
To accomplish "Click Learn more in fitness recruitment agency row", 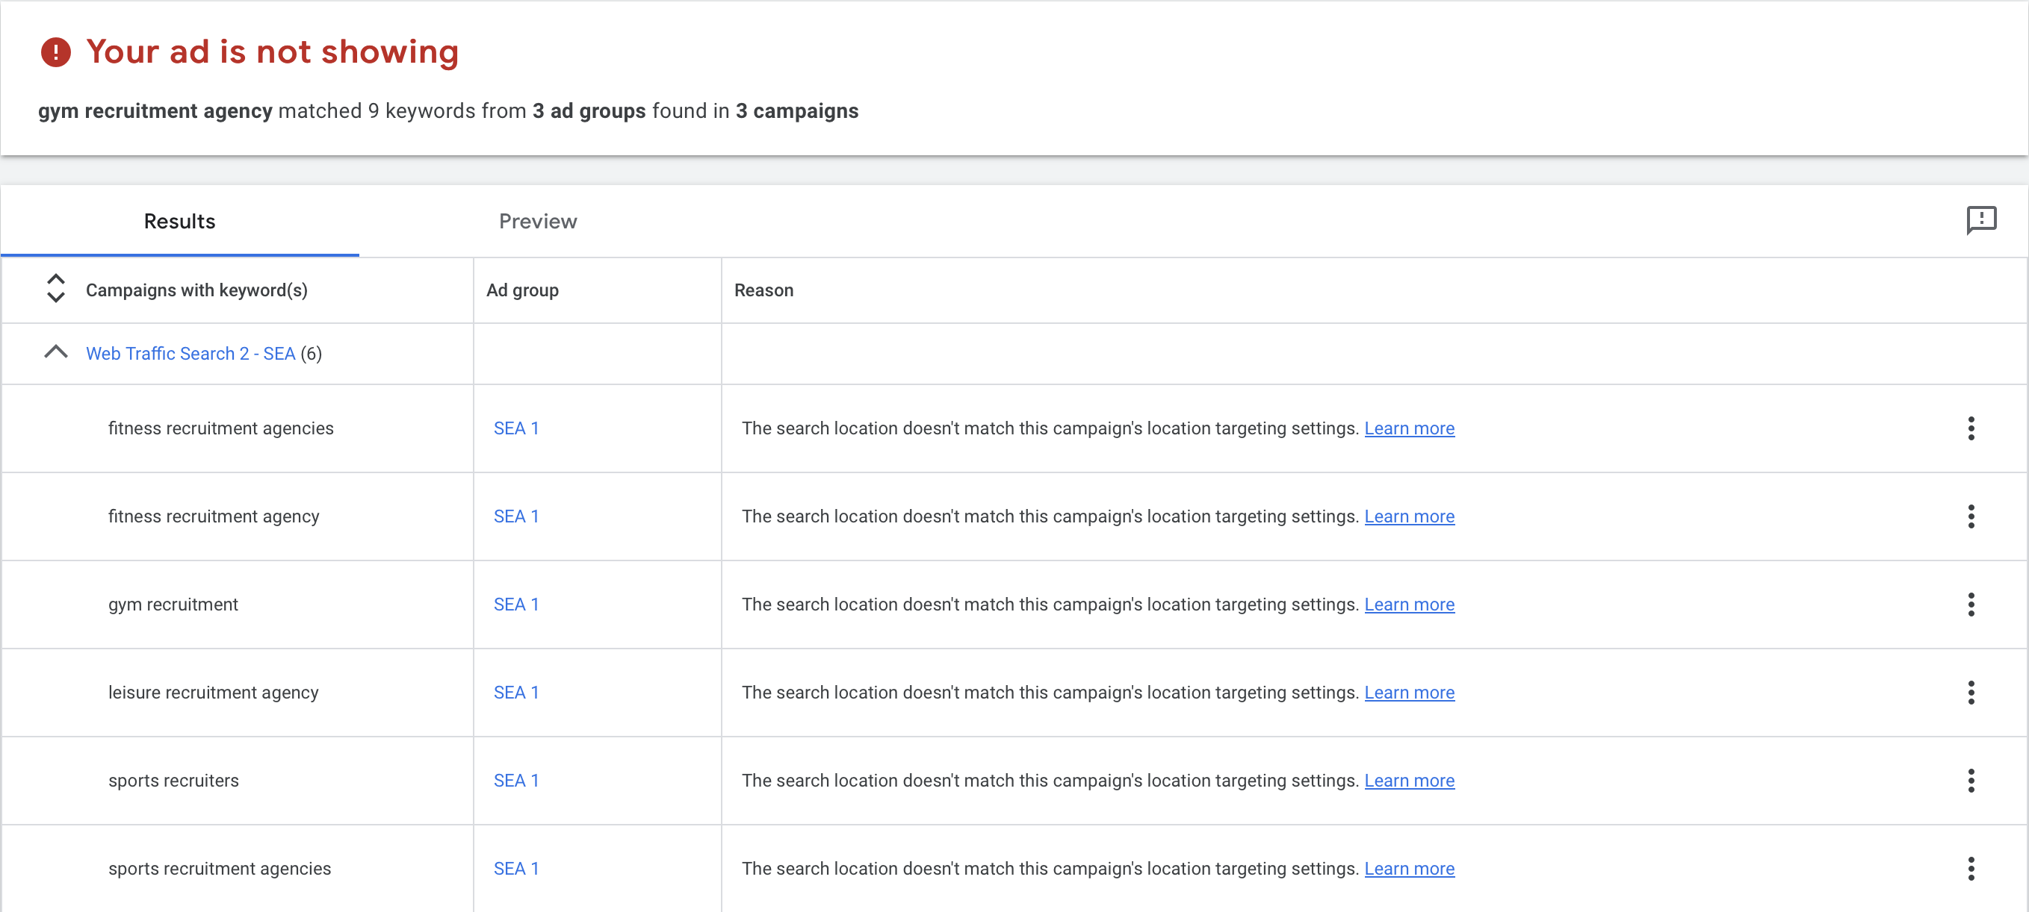I will click(1409, 517).
